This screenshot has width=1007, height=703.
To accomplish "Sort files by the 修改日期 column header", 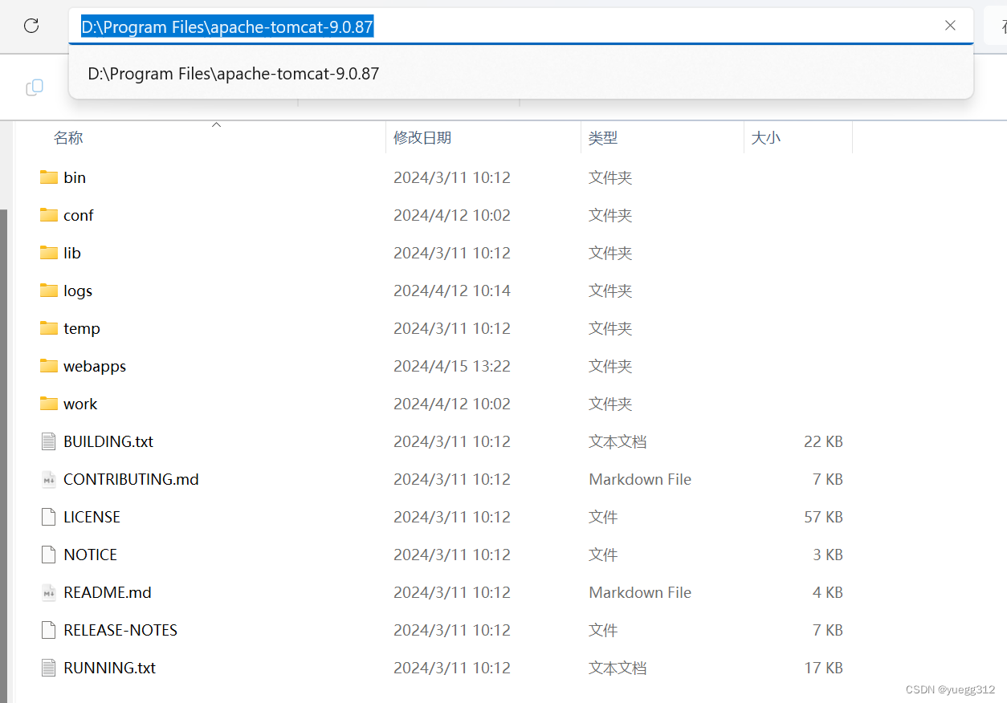I will 422,137.
